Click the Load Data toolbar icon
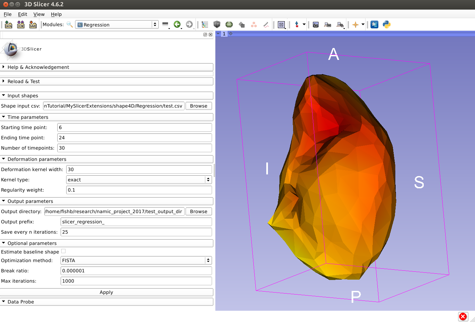The image size is (475, 322). point(8,24)
